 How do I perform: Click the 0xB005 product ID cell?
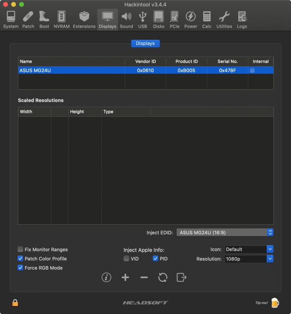[x=186, y=70]
